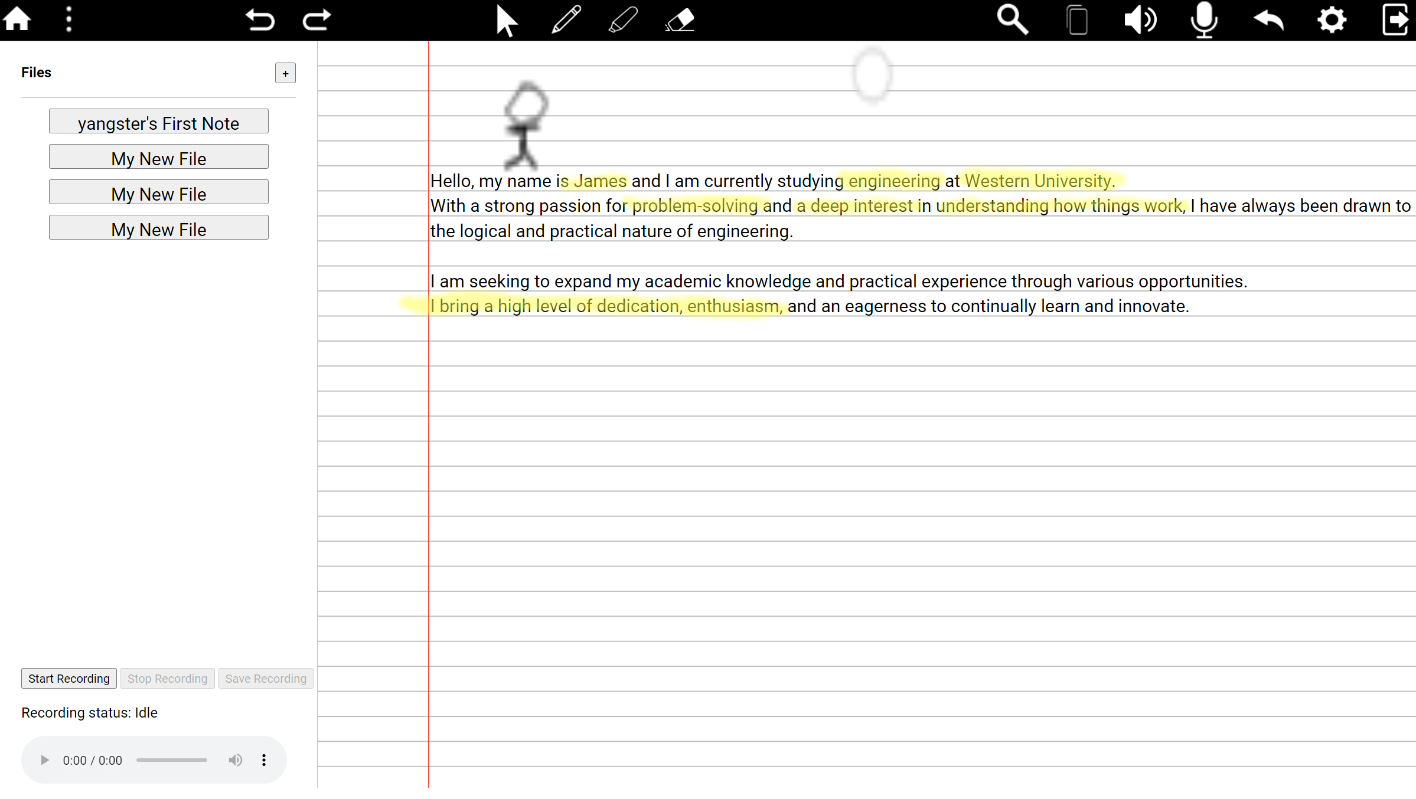1416x799 pixels.
Task: Open the Search magnifier tool
Action: (1012, 19)
